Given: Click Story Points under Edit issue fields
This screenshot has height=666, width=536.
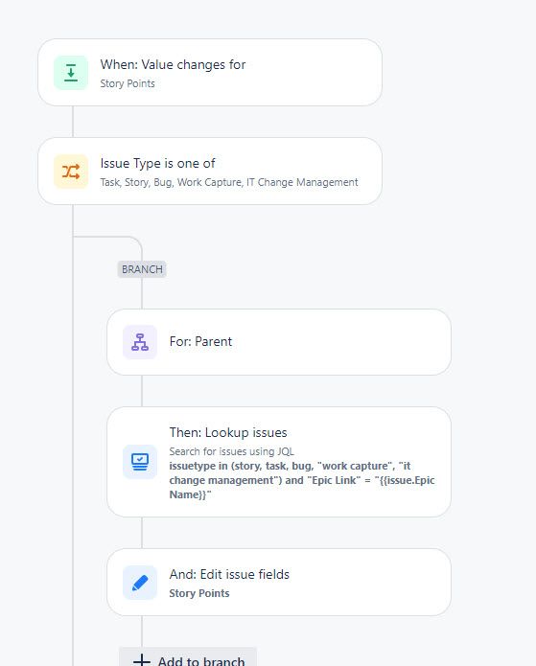Looking at the screenshot, I should coord(199,593).
